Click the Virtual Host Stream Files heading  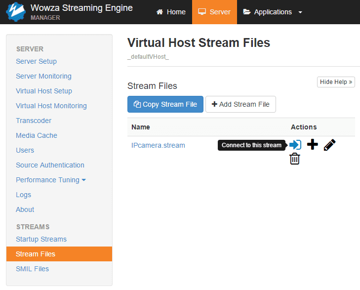click(x=199, y=42)
